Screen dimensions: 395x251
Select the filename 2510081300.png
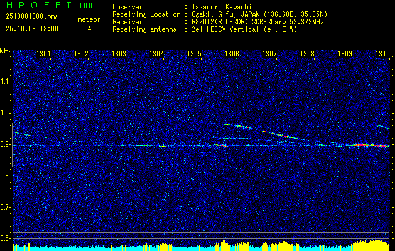[32, 17]
